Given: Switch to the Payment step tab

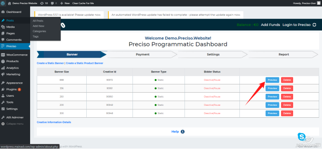Looking at the screenshot, I should (x=142, y=54).
